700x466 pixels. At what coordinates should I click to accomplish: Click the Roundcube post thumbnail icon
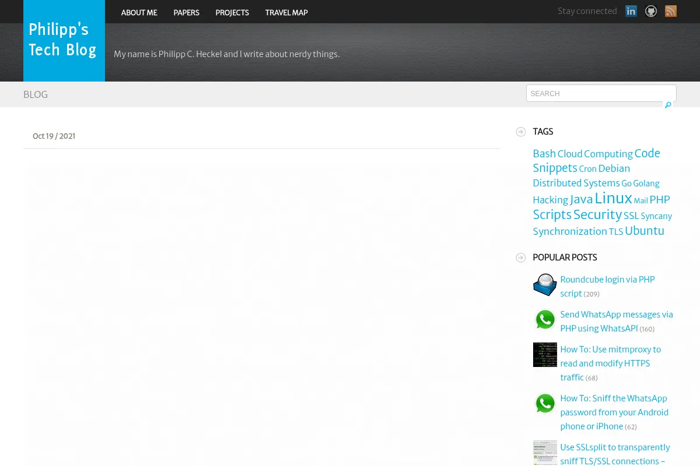pos(545,285)
